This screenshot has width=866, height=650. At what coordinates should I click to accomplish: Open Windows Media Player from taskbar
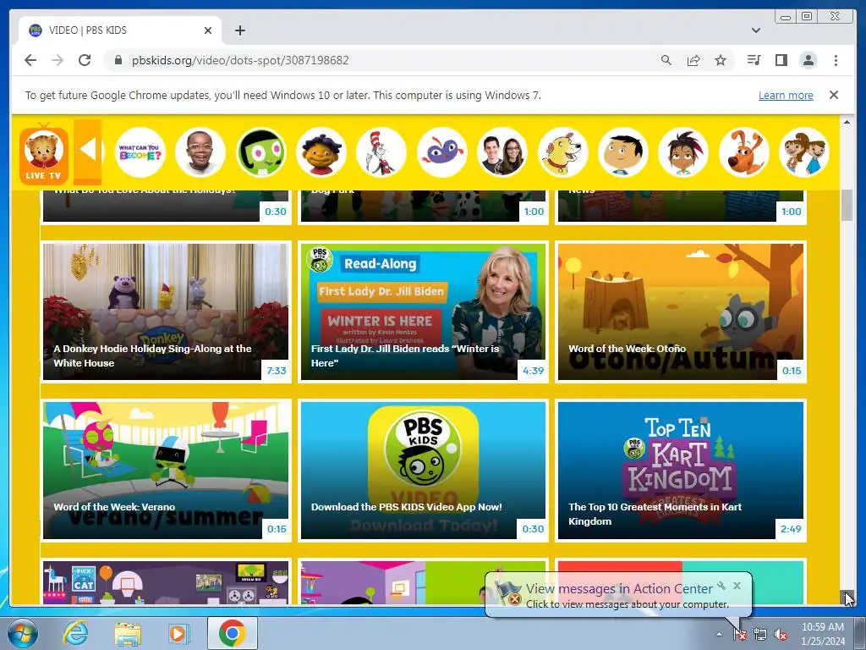point(178,633)
